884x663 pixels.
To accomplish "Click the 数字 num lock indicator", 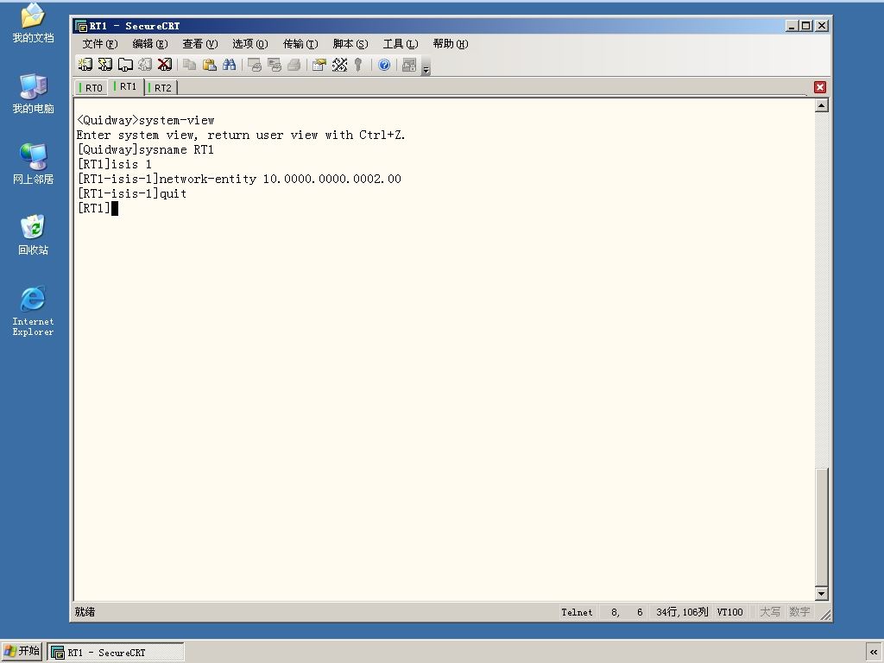I will click(799, 612).
